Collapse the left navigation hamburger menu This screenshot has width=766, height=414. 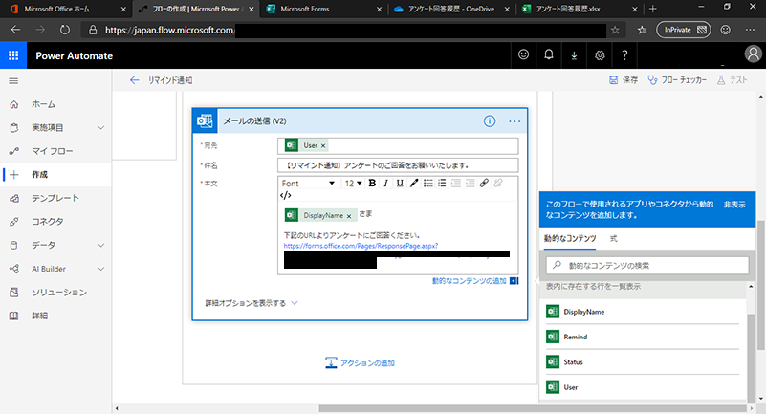13,80
